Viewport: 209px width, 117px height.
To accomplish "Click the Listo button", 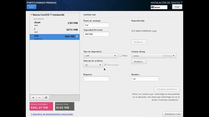I will [31, 7].
